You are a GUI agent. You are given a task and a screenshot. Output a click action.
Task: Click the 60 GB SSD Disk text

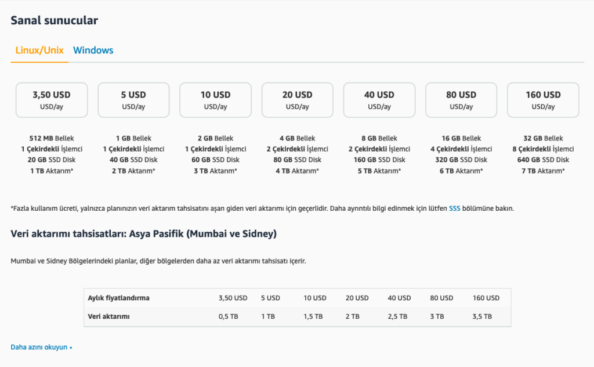(x=216, y=160)
